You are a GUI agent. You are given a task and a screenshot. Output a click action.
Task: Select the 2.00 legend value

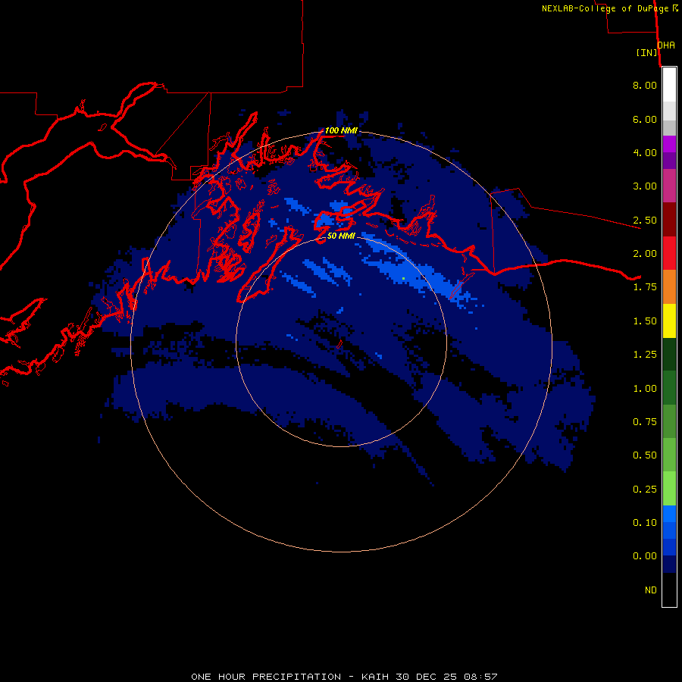[645, 254]
